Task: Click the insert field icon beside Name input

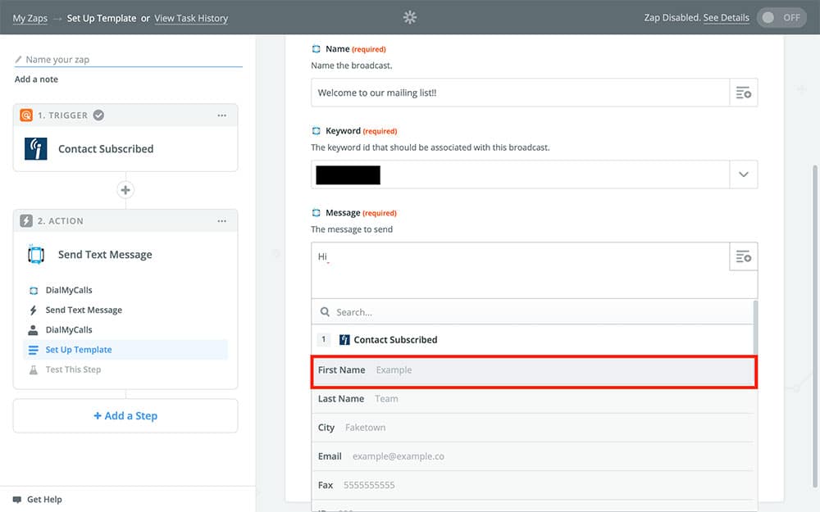Action: pyautogui.click(x=743, y=93)
